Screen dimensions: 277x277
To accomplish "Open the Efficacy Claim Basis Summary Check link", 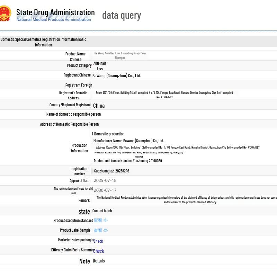I will (99, 251).
